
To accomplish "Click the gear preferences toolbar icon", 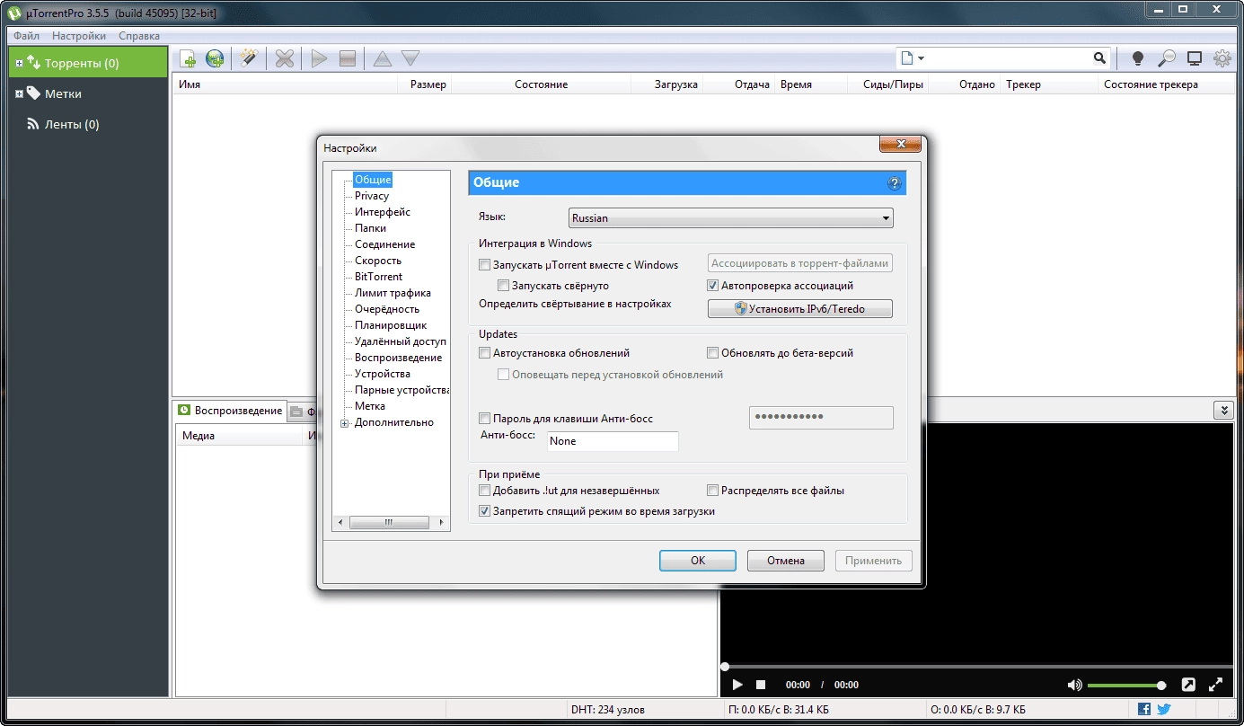I will point(1222,59).
